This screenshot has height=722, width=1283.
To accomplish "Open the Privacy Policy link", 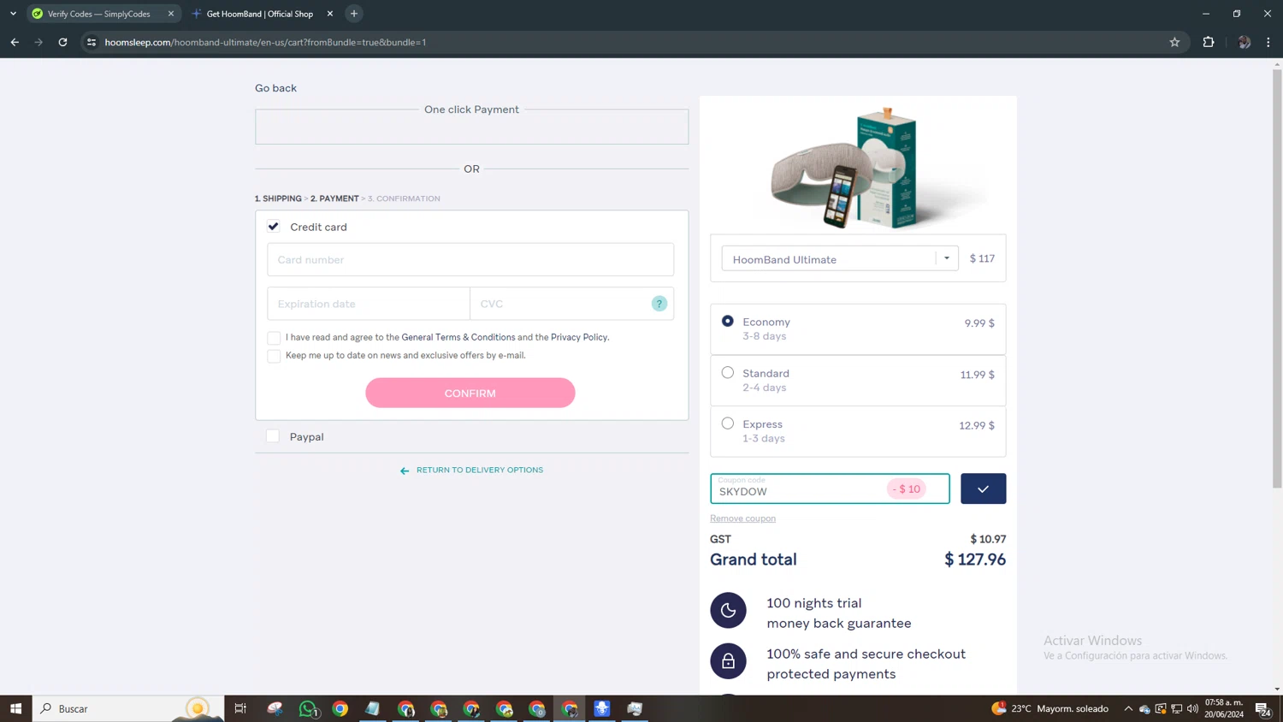I will [x=579, y=337].
